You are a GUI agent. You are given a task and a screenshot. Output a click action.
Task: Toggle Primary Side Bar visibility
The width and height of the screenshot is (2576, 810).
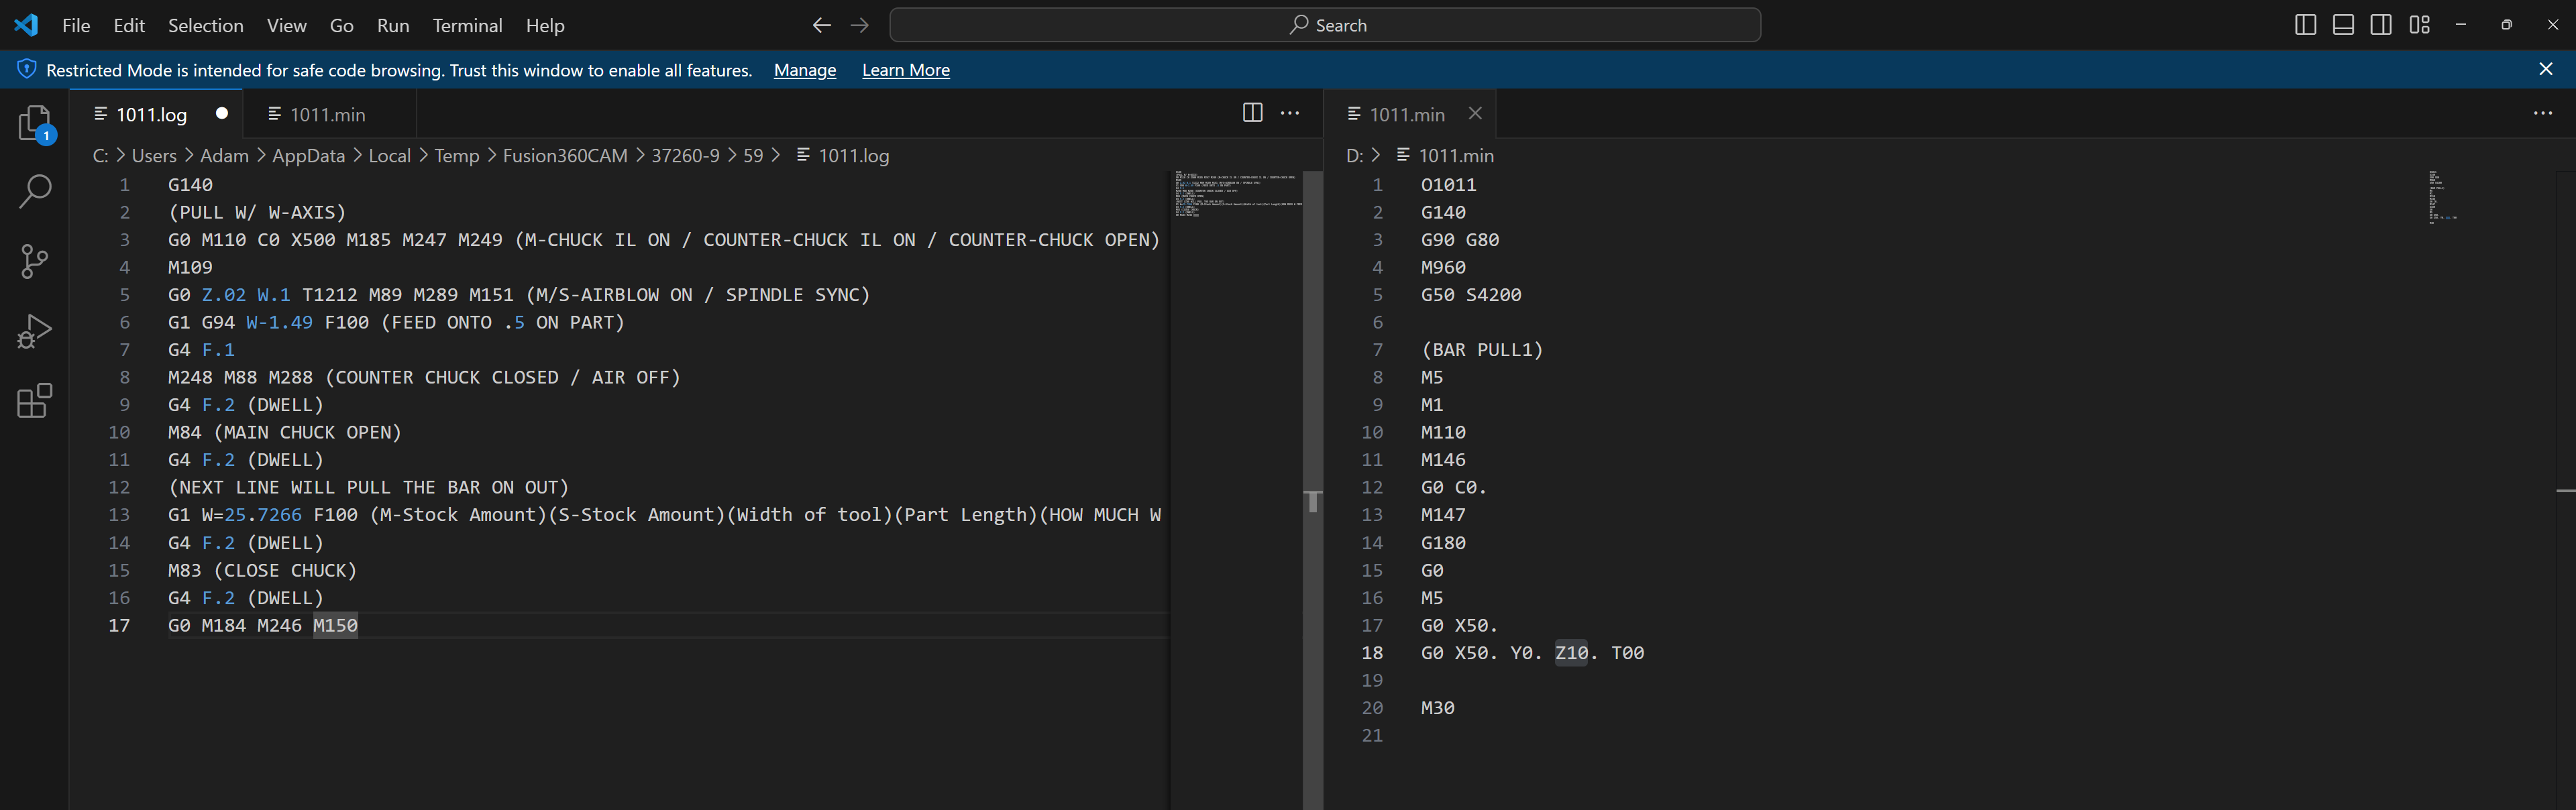2305,25
